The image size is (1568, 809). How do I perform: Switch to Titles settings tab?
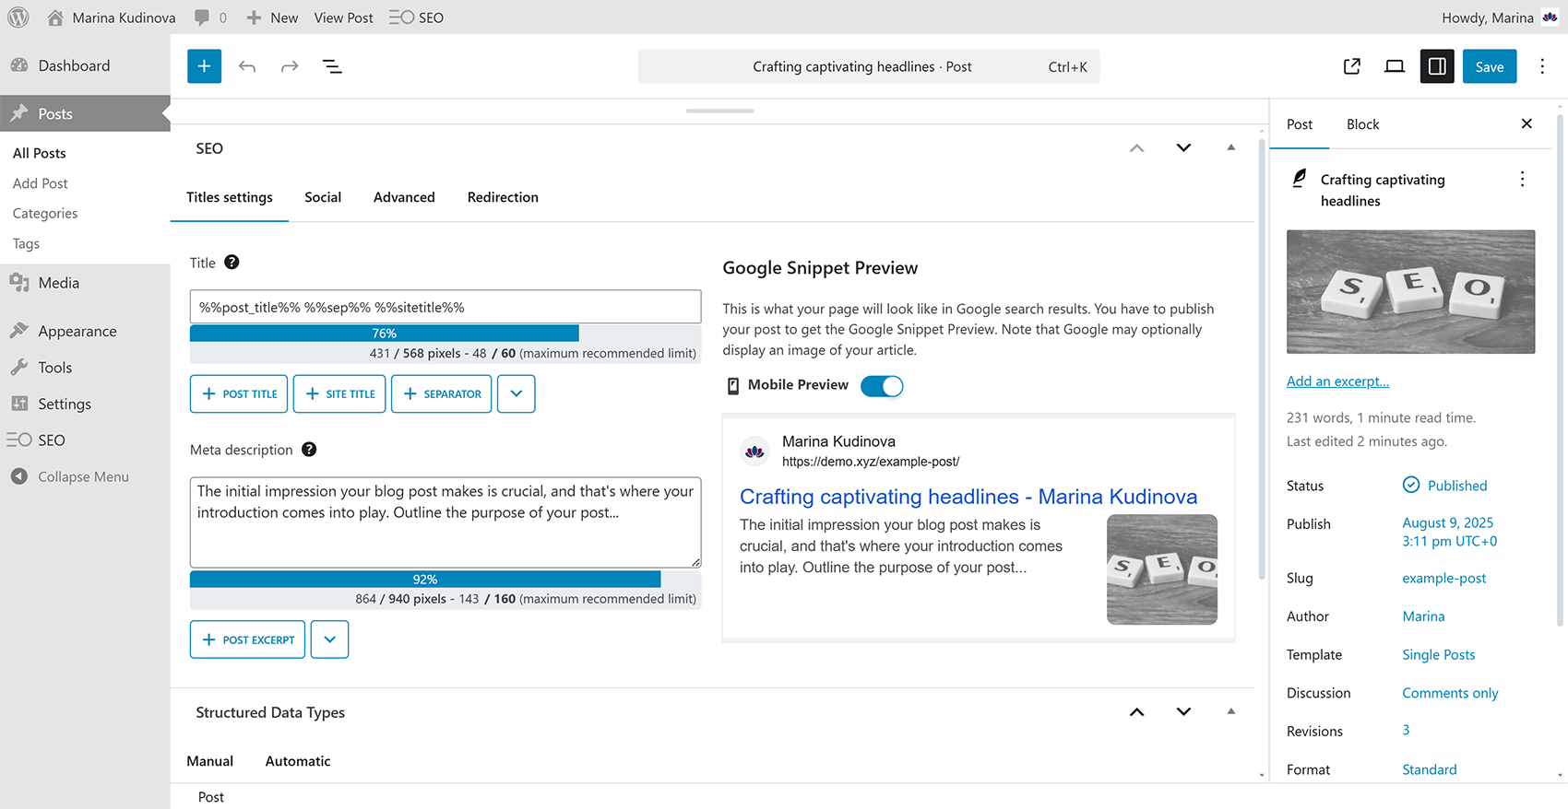(x=230, y=197)
